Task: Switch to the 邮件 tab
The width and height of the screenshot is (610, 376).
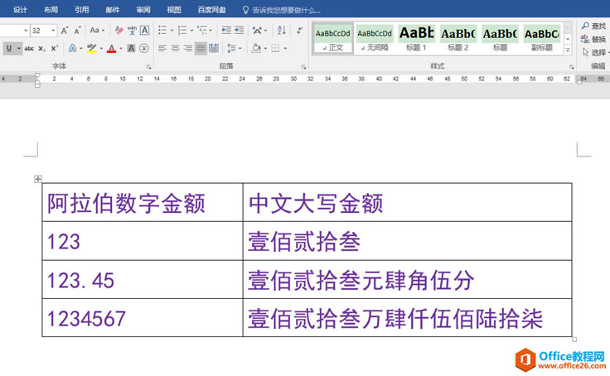Action: (113, 10)
